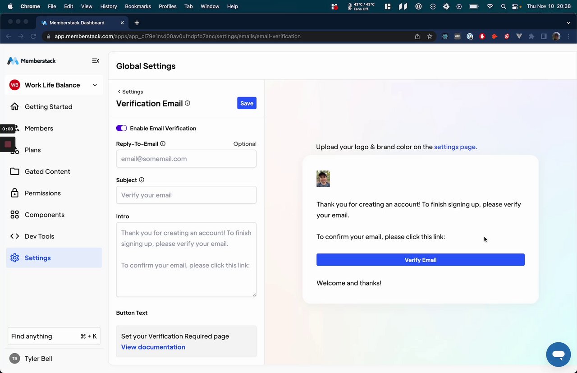
Task: Click the padlock icon beside Permissions
Action: click(15, 193)
